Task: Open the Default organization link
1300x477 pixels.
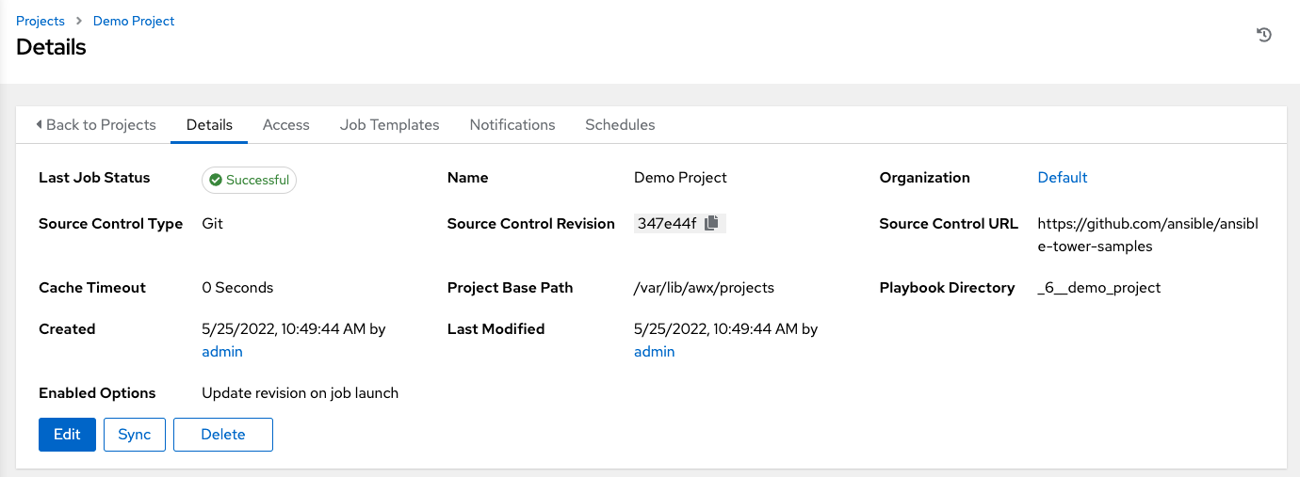Action: [1062, 177]
